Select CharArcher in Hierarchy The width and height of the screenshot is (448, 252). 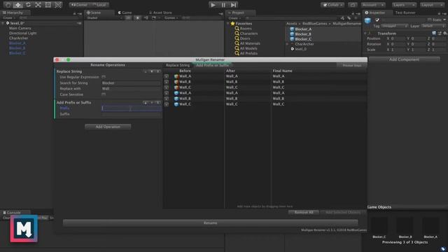point(18,38)
